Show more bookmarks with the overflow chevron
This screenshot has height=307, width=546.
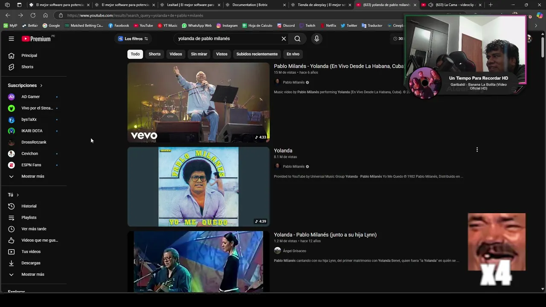tap(536, 26)
